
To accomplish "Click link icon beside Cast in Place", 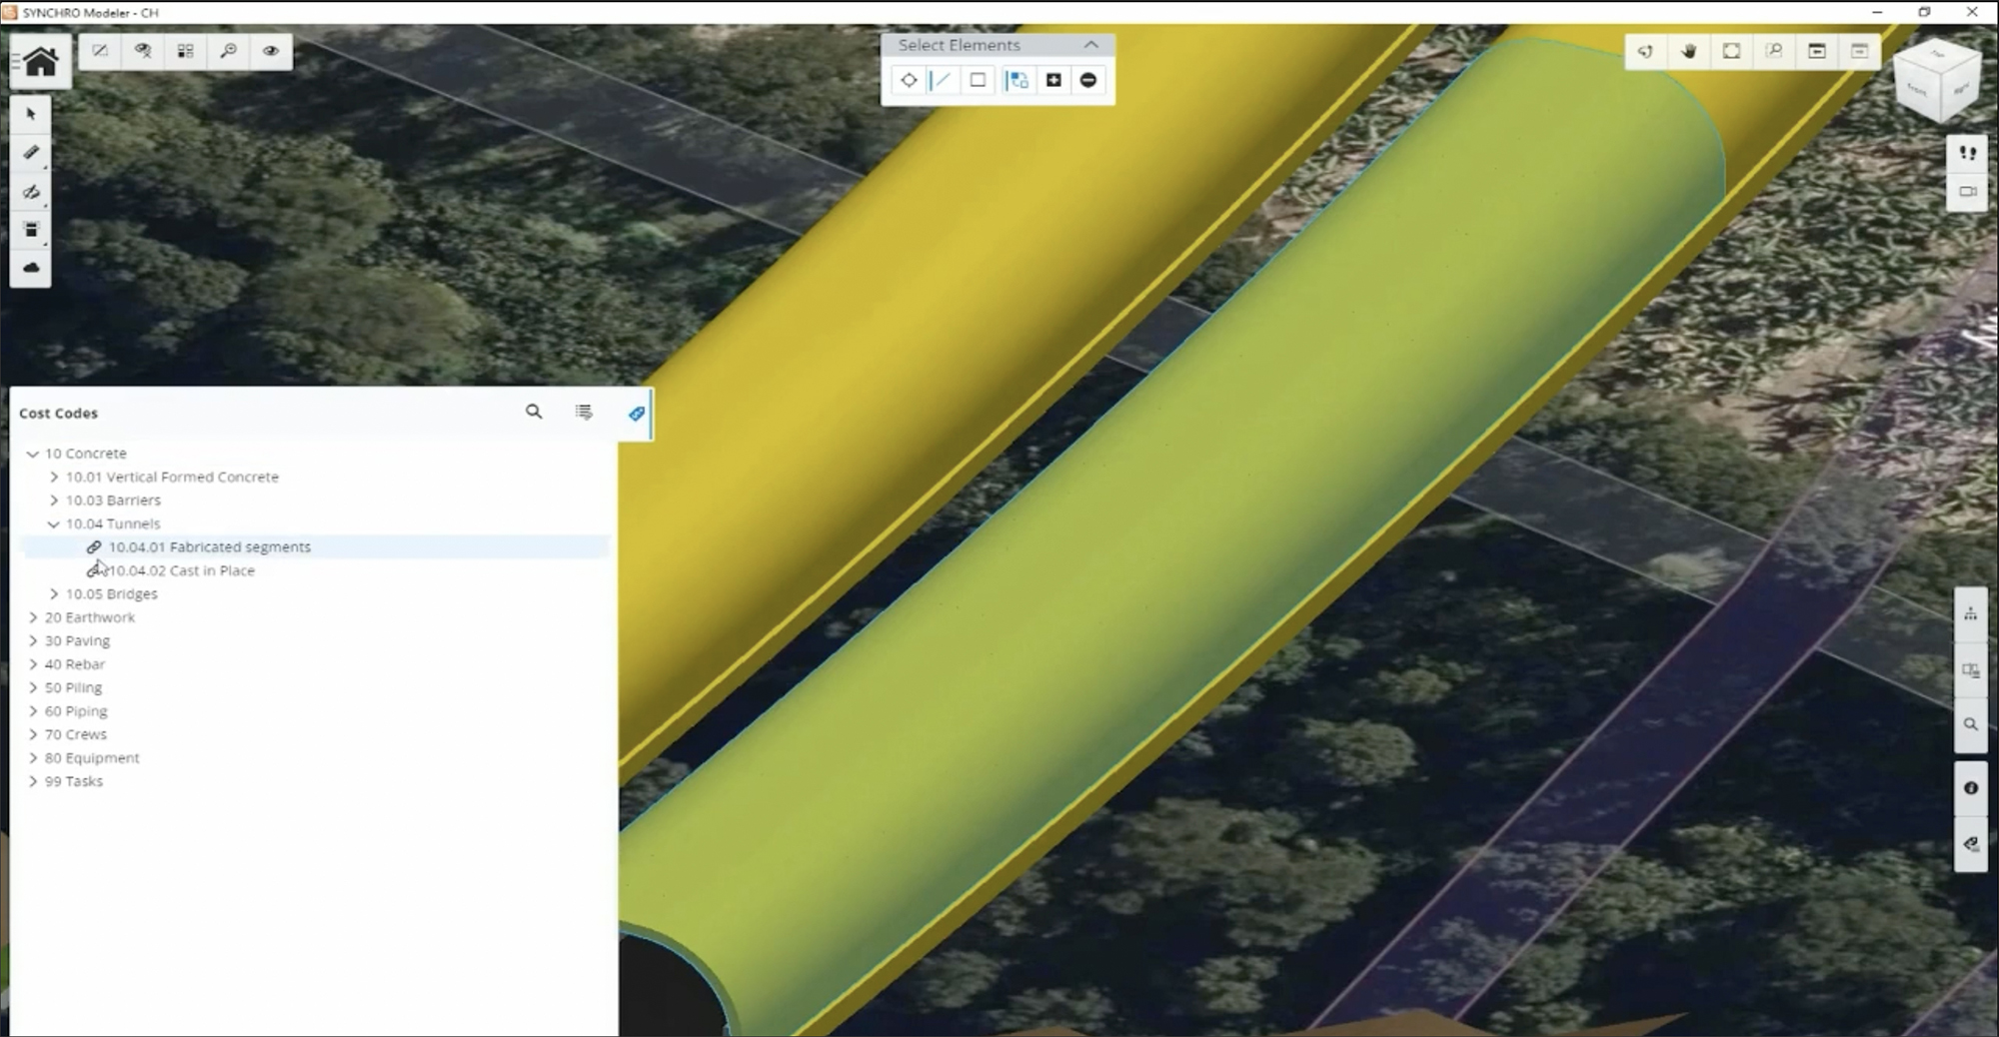I will (94, 570).
